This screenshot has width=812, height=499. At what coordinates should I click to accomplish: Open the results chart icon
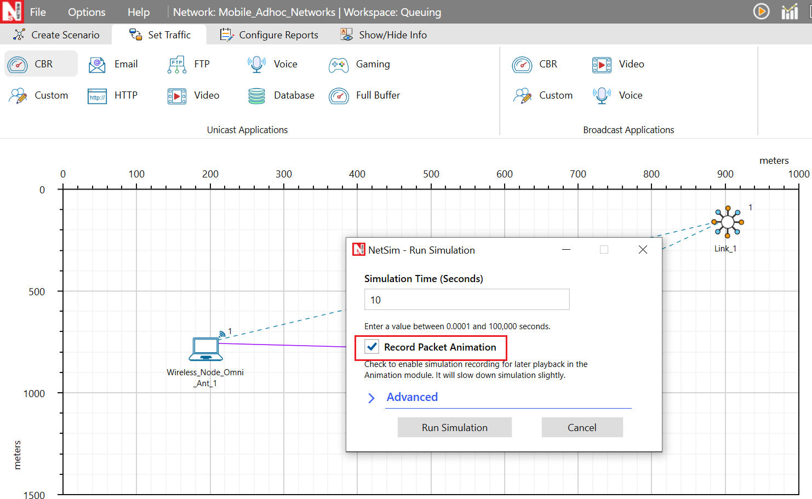[x=790, y=12]
